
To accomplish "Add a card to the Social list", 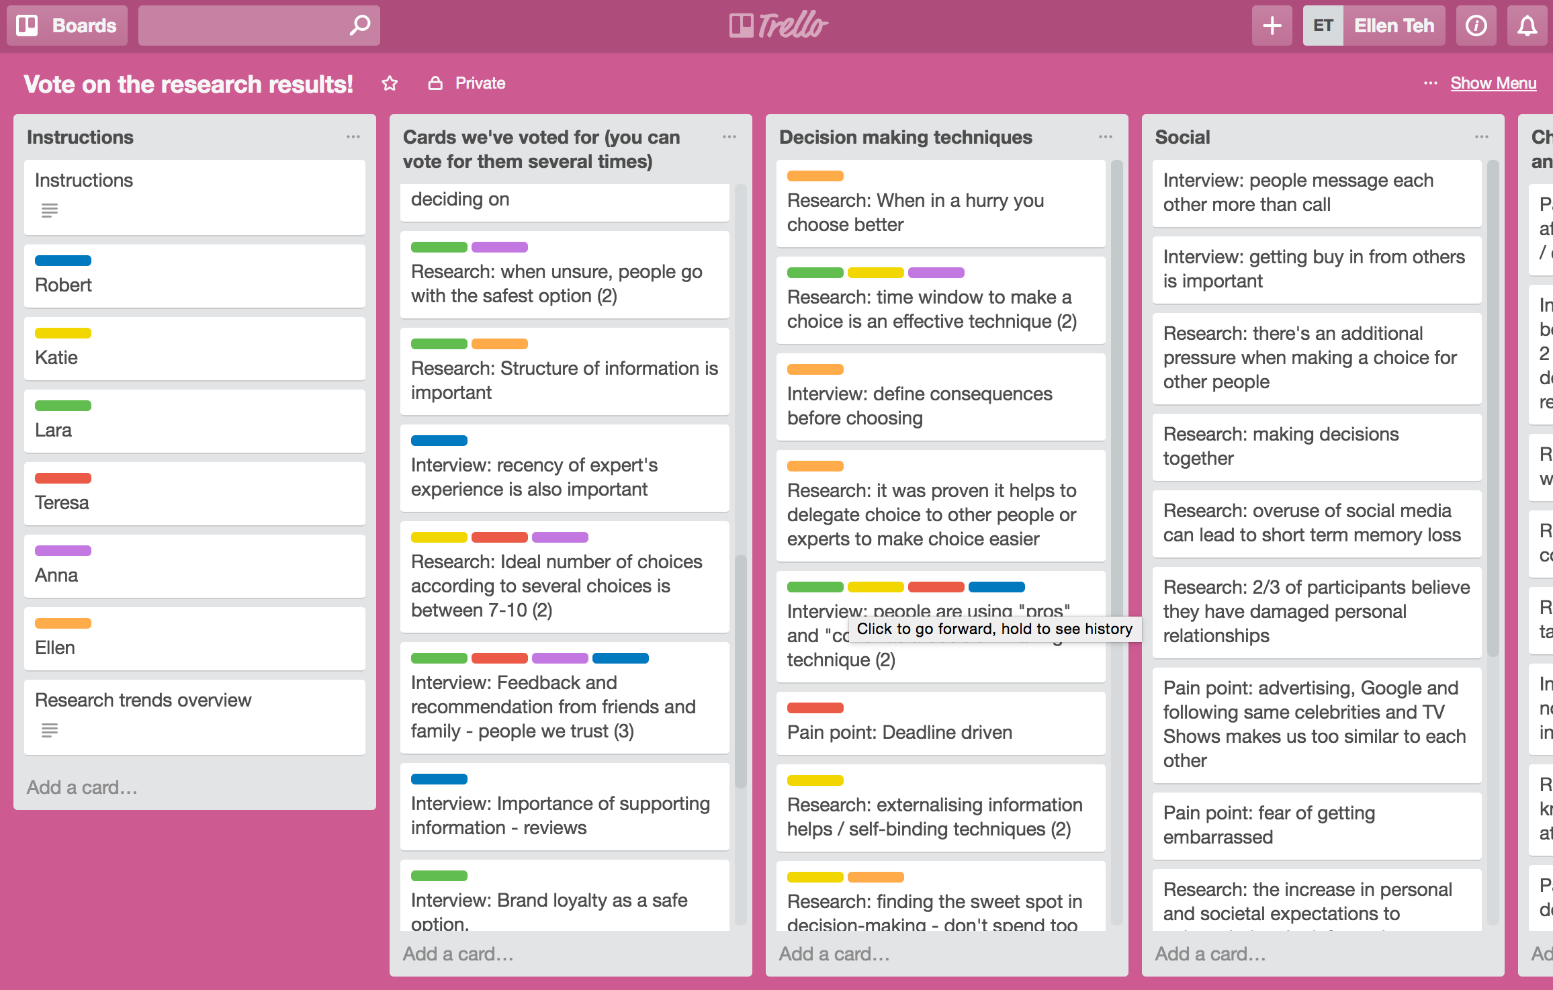I will pos(1210,954).
